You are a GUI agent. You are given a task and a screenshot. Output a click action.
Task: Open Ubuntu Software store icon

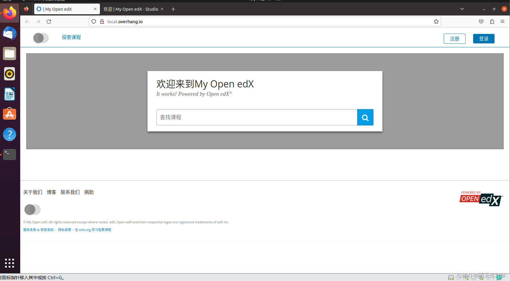pyautogui.click(x=10, y=114)
